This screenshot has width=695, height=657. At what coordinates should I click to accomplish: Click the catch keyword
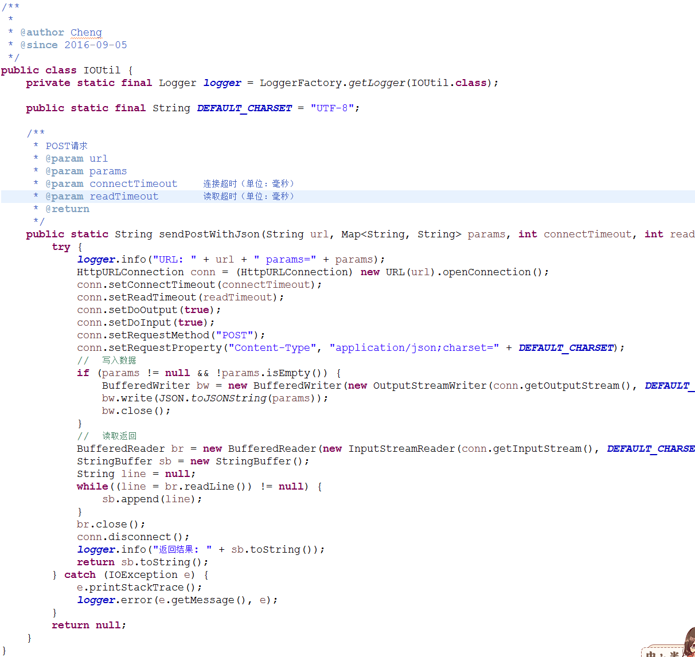tap(80, 575)
